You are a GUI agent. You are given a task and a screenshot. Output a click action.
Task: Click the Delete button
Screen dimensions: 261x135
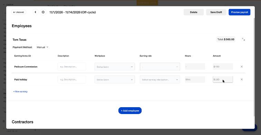194,12
